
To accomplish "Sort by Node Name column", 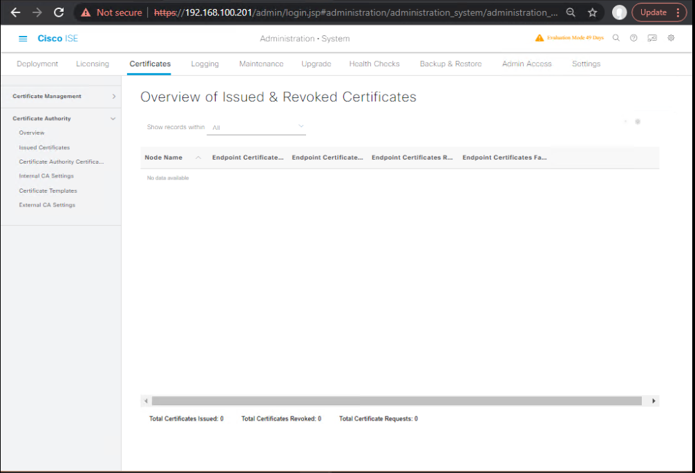I will 163,157.
